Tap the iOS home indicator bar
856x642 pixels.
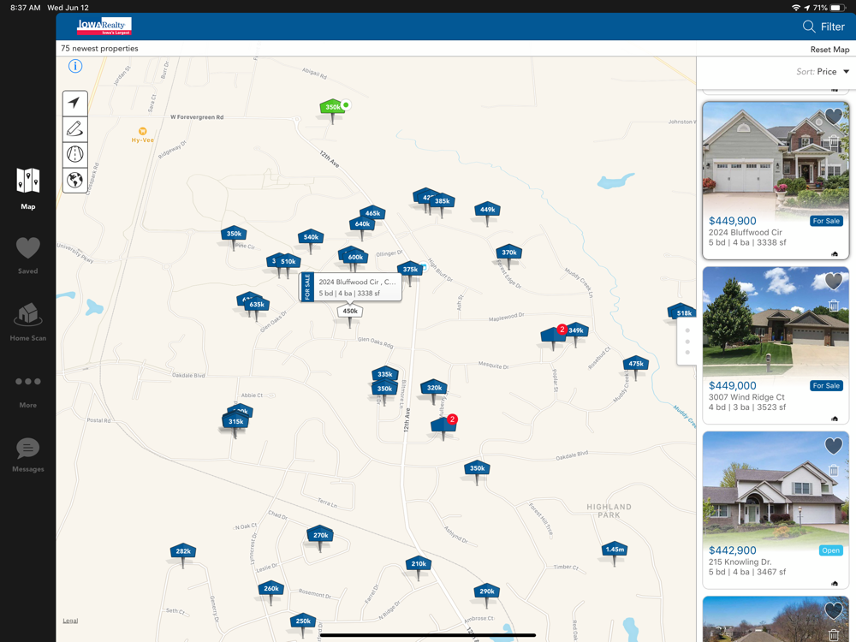pyautogui.click(x=427, y=635)
